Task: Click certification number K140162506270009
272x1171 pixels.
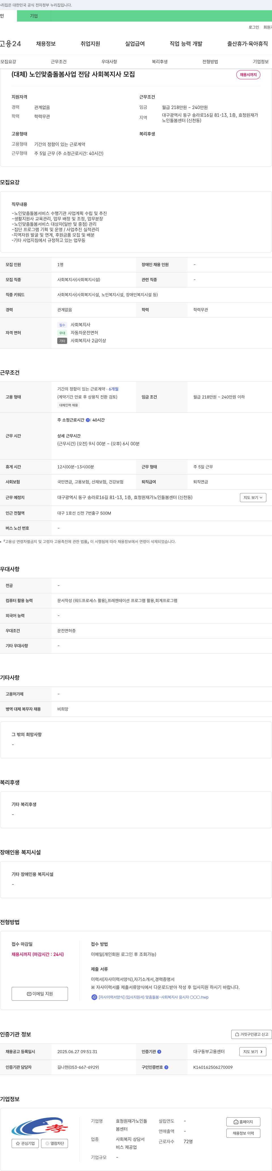Action: pos(212,1067)
